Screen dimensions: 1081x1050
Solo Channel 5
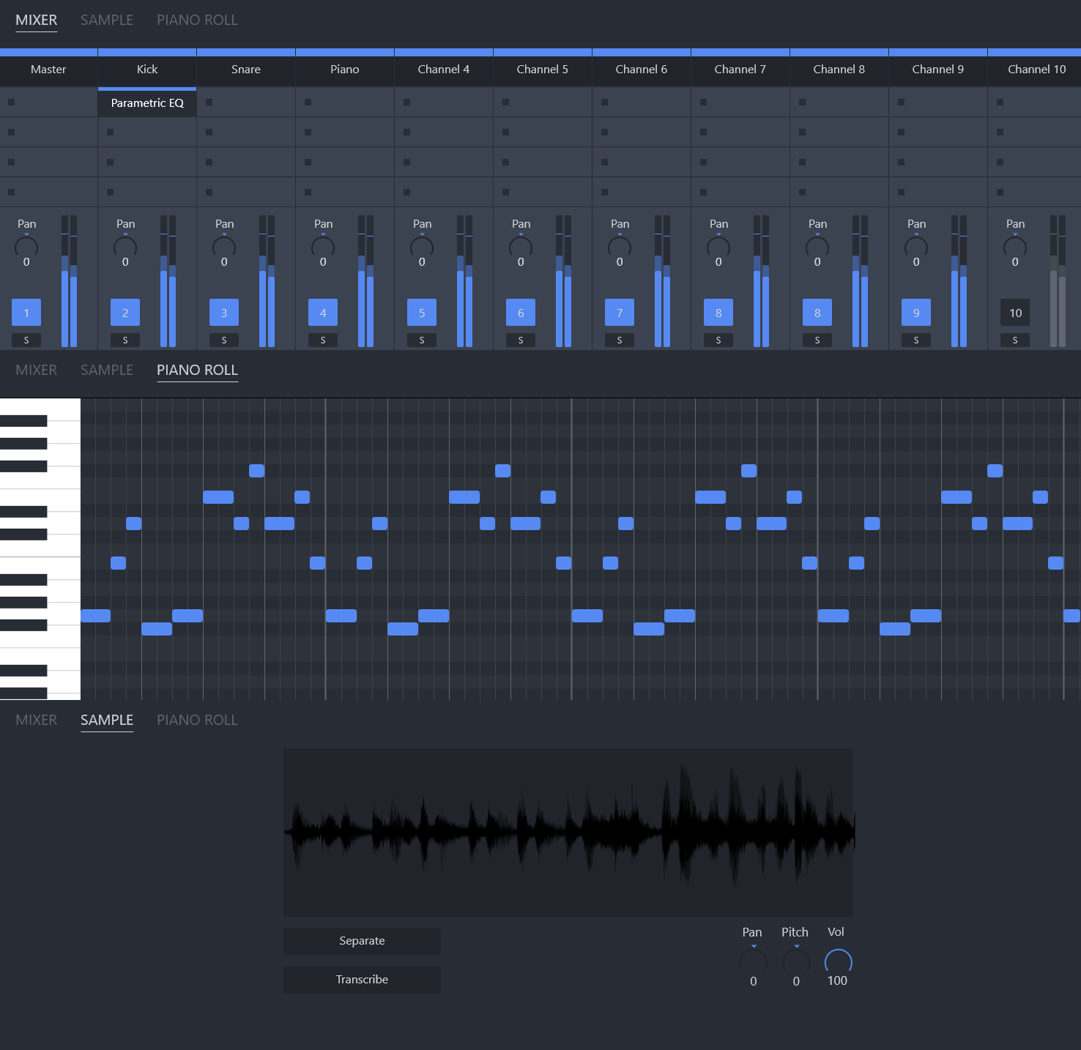click(521, 340)
